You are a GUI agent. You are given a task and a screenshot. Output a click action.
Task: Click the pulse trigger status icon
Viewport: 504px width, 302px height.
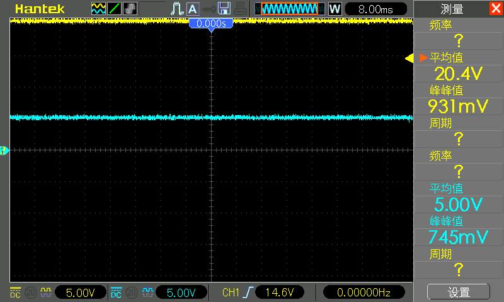click(x=177, y=9)
